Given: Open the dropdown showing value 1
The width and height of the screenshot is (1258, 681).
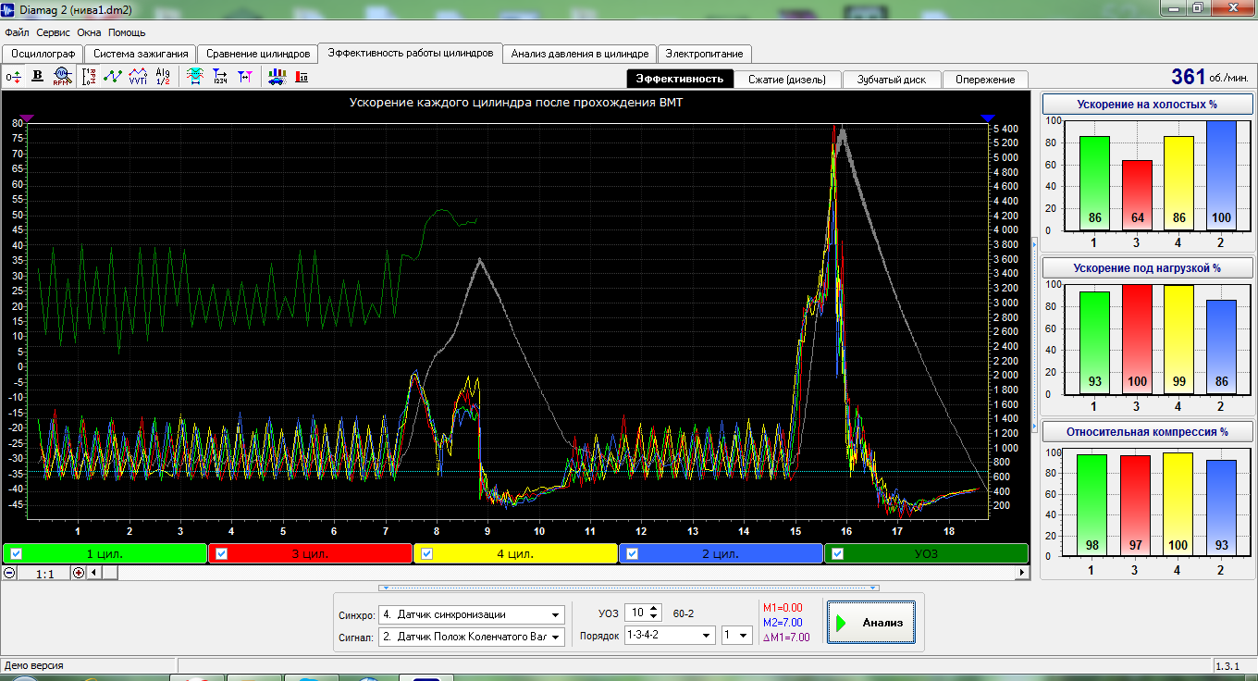Looking at the screenshot, I should point(737,636).
